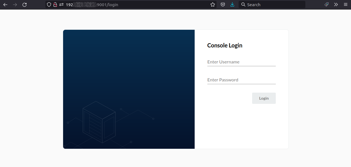Viewport: 351px width, 167px height.
Task: Save page to Pocket via its icon
Action: [223, 4]
